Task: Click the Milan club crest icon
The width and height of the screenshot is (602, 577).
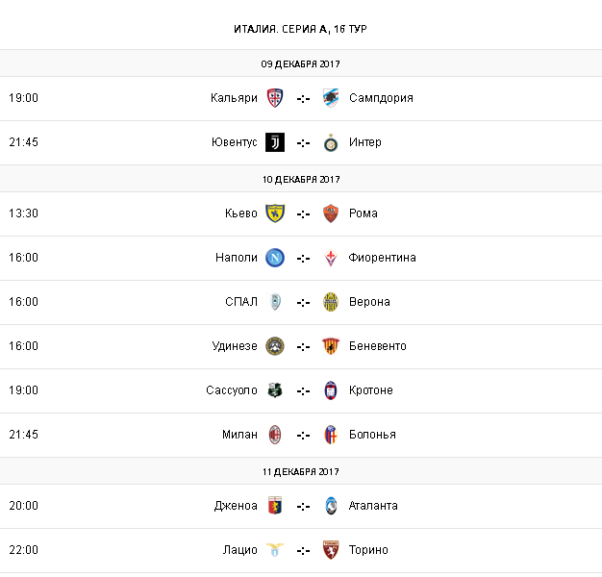Action: point(275,435)
